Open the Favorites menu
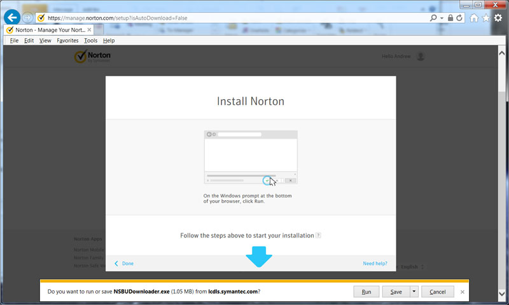This screenshot has width=509, height=305. [67, 41]
